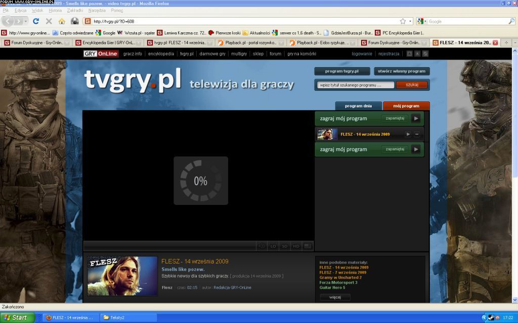Image resolution: width=518 pixels, height=323 pixels.
Task: Open the Zakładki menu
Action: click(x=75, y=10)
